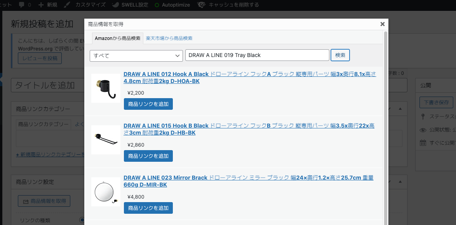Click the Hook B product thumbnail
Image resolution: width=456 pixels, height=225 pixels.
point(106,140)
